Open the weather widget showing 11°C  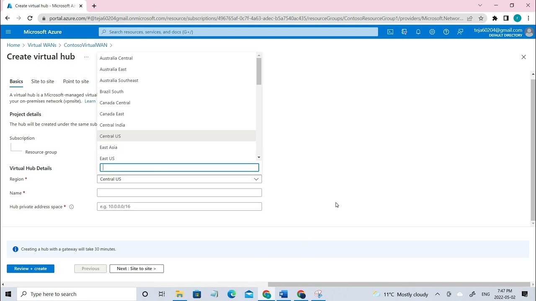tap(400, 294)
